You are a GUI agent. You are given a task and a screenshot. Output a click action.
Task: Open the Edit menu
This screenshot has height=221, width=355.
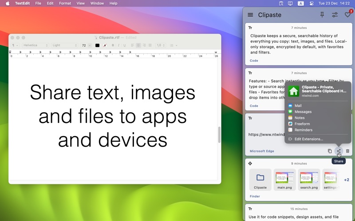click(x=50, y=3)
